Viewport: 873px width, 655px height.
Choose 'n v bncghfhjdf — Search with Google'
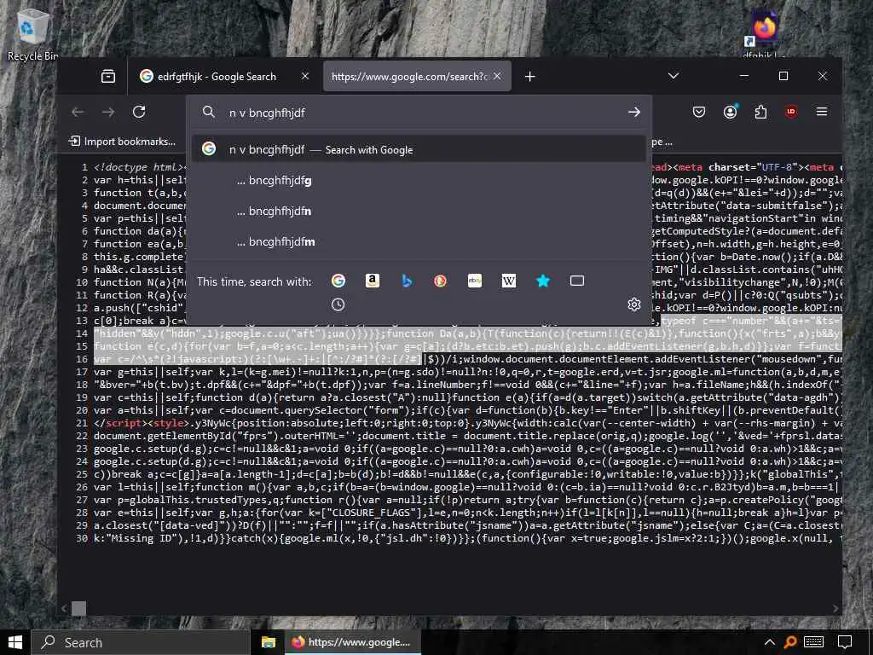(419, 149)
